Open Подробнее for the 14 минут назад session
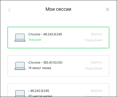Screen dimensions: 117x97 [x=94, y=68]
